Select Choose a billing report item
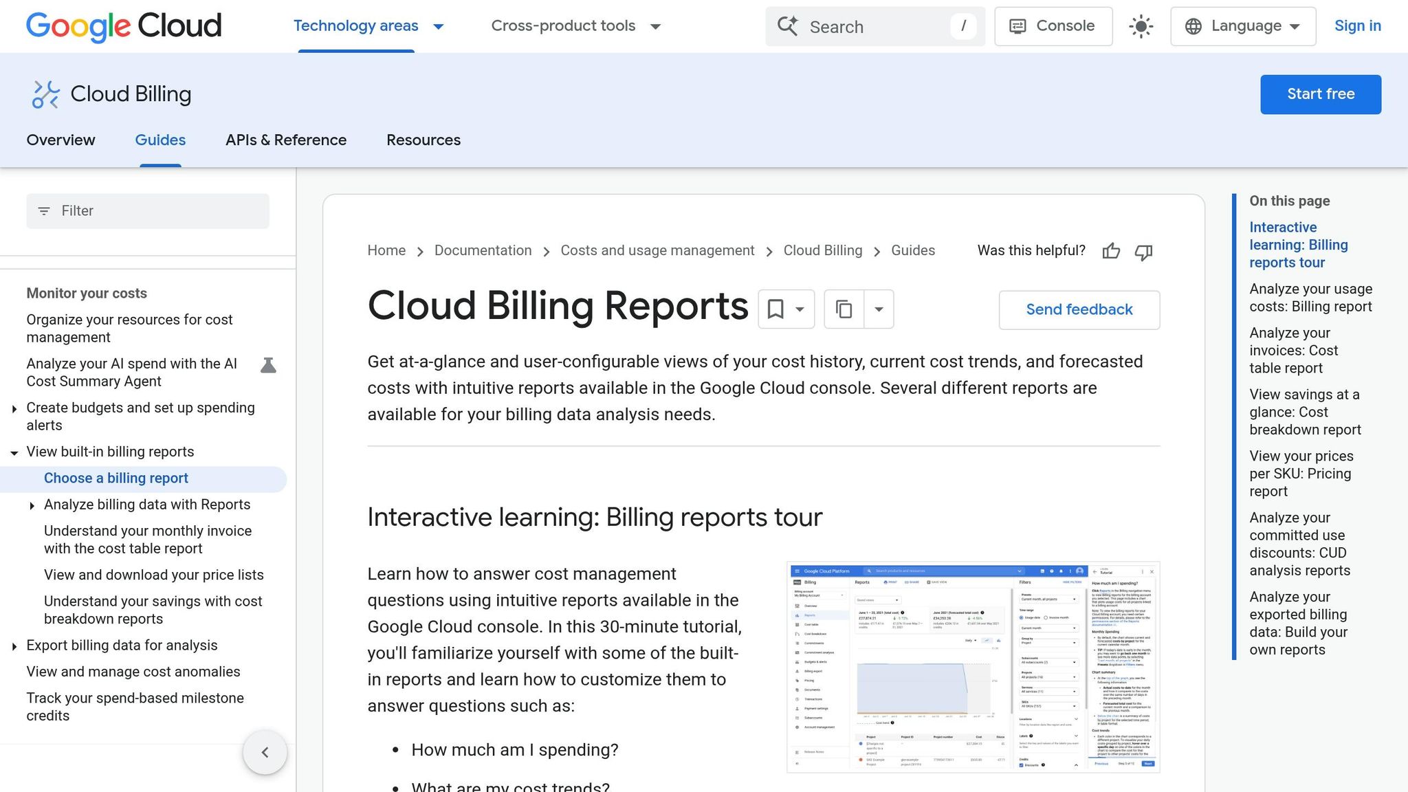Screen dimensions: 1408x792 [115, 478]
